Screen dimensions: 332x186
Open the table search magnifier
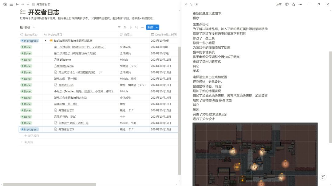click(136, 27)
